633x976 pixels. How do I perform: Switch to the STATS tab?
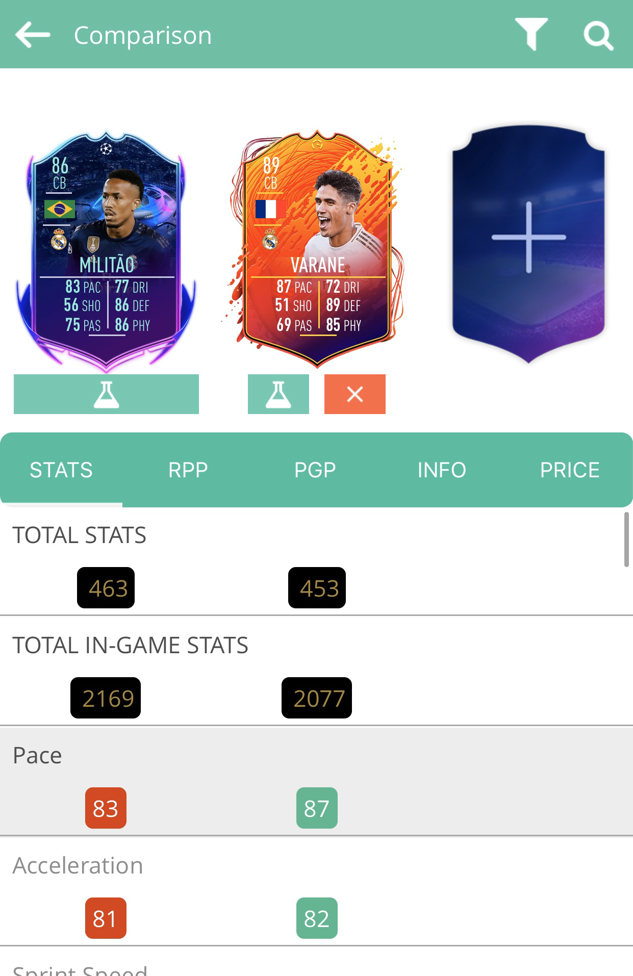pyautogui.click(x=61, y=470)
